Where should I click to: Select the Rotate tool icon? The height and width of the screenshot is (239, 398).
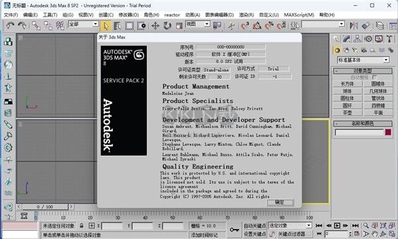click(x=167, y=26)
